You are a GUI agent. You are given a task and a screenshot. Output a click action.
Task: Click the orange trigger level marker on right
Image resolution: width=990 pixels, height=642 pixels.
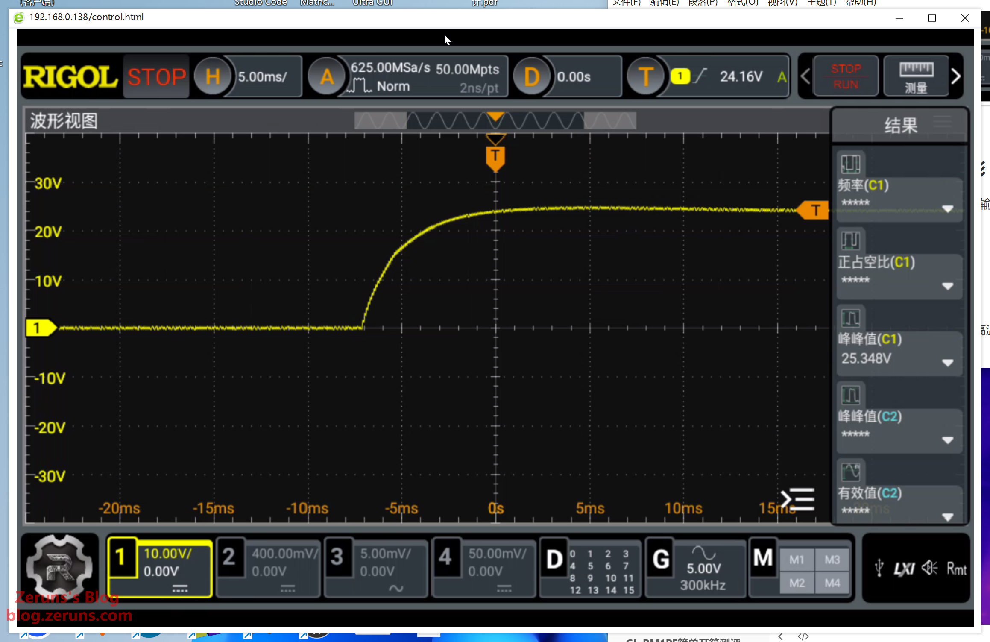click(814, 210)
